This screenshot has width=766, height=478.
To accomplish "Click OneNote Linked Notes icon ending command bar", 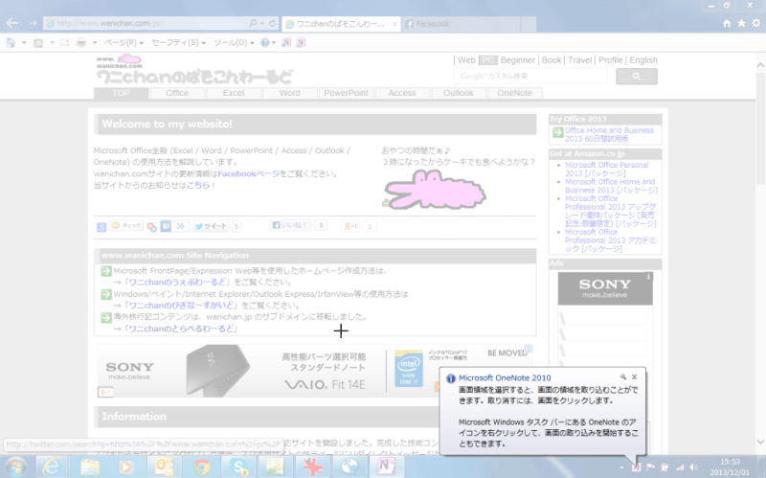I will pos(301,43).
